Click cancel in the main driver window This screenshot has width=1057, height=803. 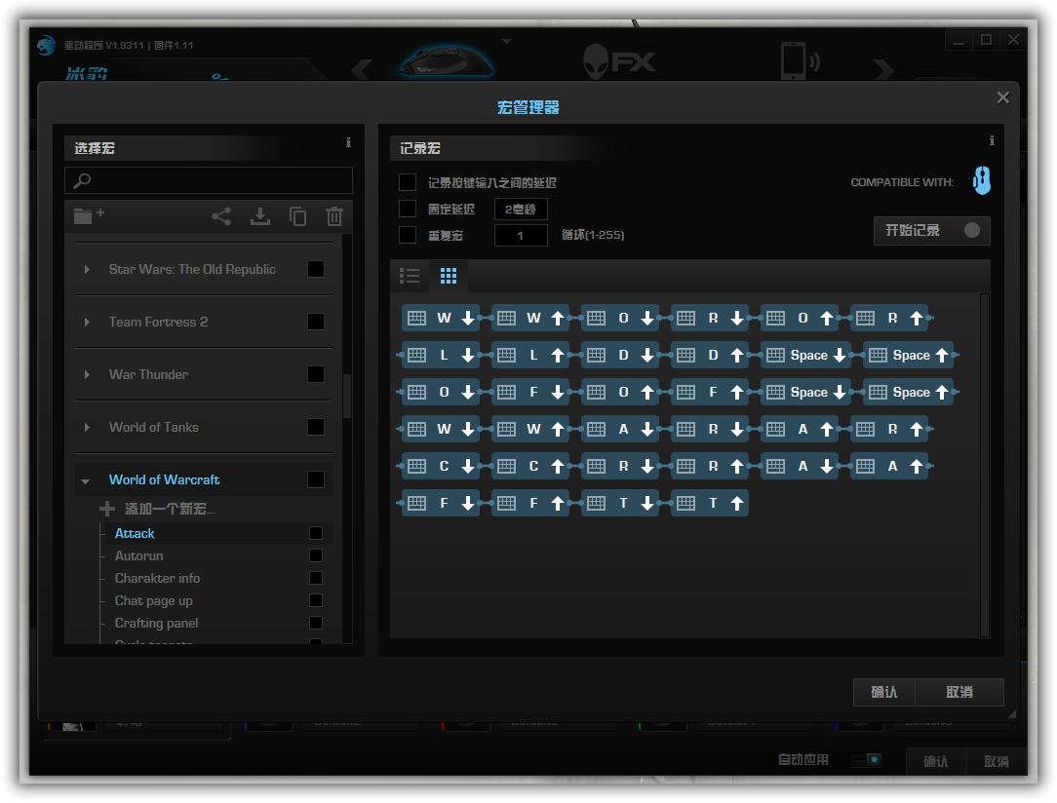(x=997, y=761)
